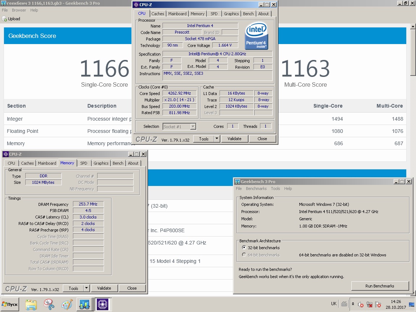Click the Geekbench main window title icon

(x=3, y=3)
